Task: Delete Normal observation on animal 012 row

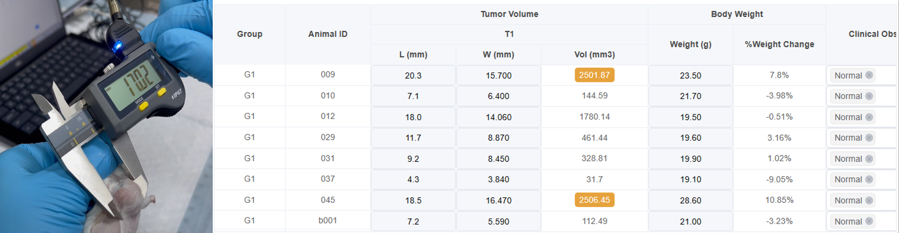Action: 869,117
